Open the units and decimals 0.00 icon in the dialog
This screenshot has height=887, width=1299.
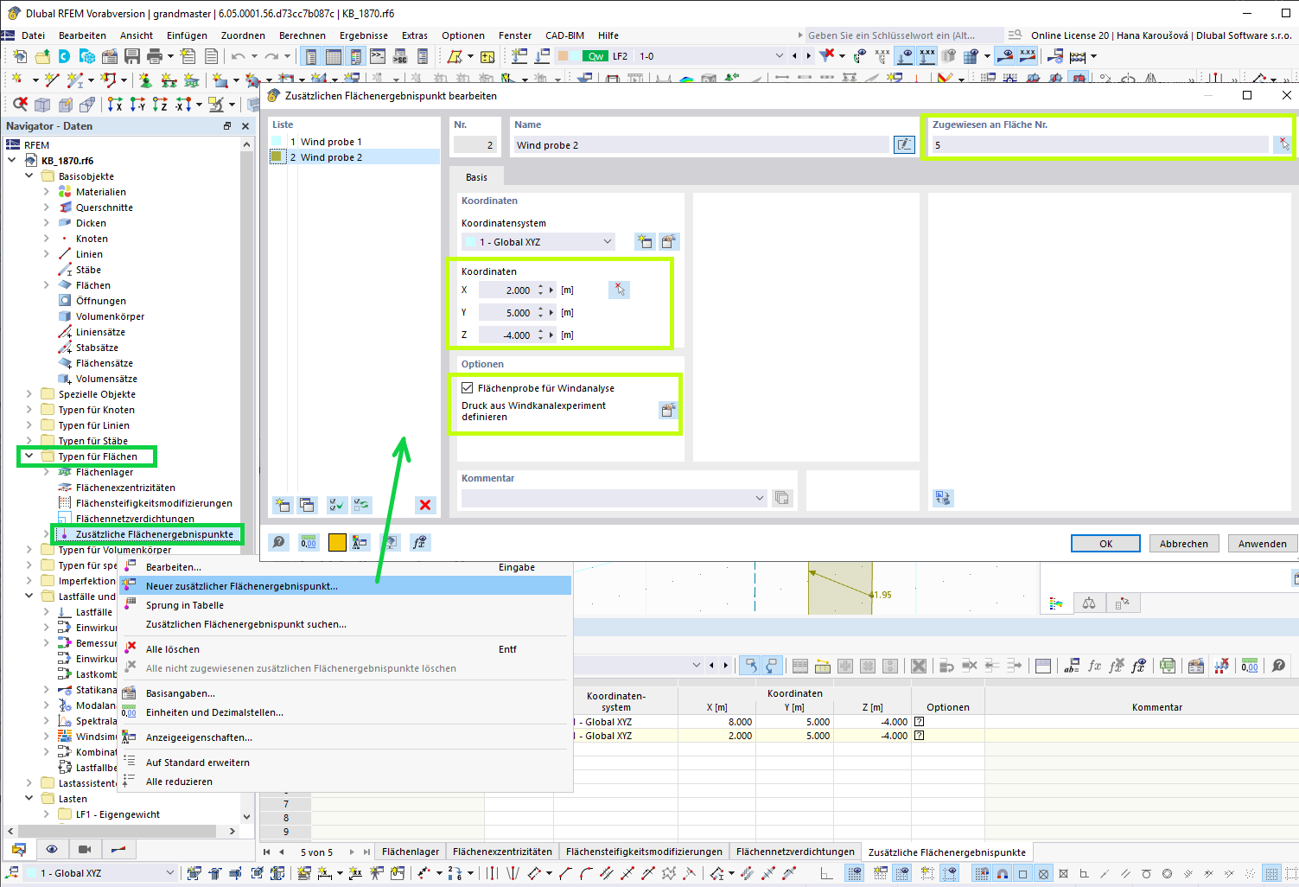pos(309,542)
